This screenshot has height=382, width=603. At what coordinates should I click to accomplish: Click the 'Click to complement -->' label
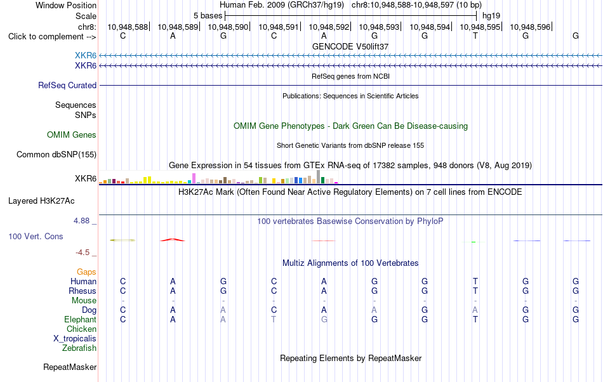[x=52, y=37]
